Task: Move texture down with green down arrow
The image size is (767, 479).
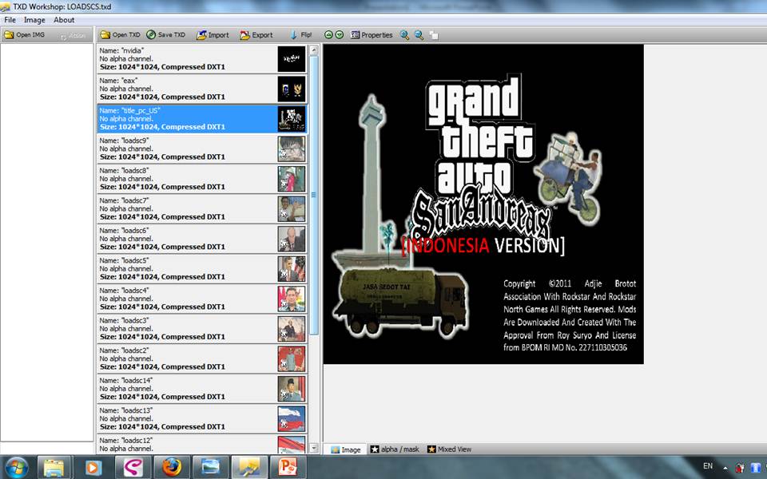Action: (340, 34)
